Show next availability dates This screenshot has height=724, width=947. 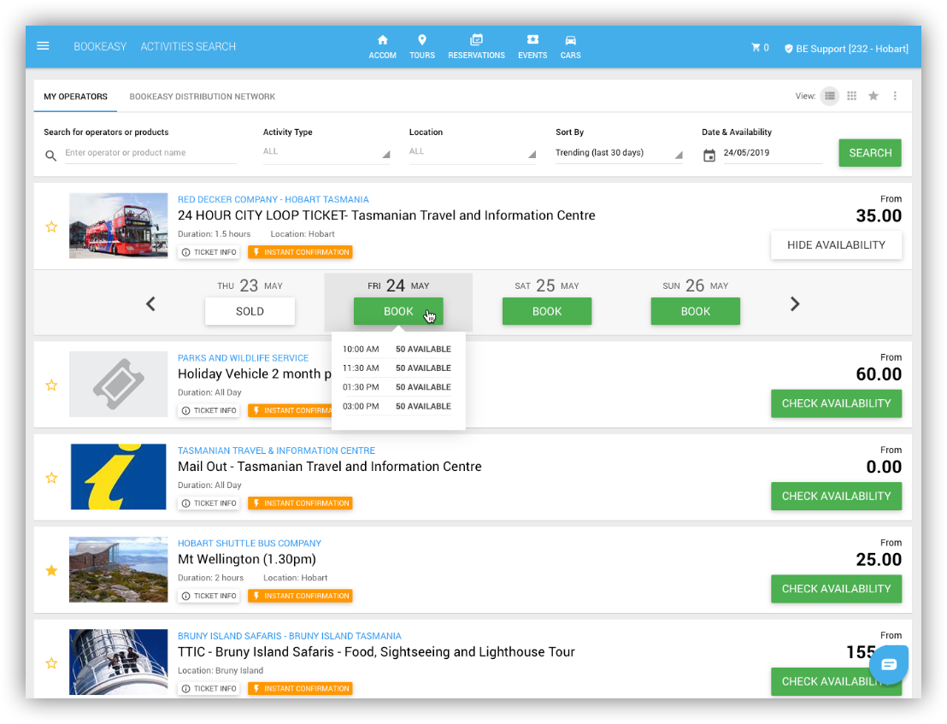[x=795, y=303]
